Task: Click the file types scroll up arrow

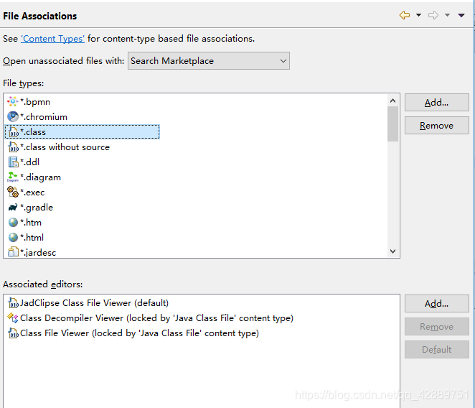Action: tap(393, 101)
